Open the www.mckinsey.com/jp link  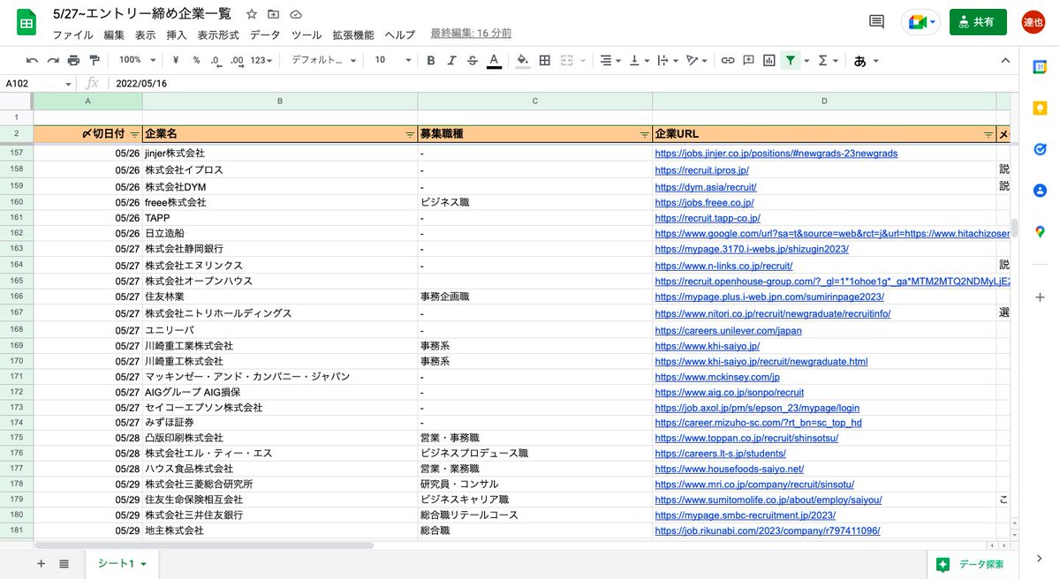tap(717, 377)
